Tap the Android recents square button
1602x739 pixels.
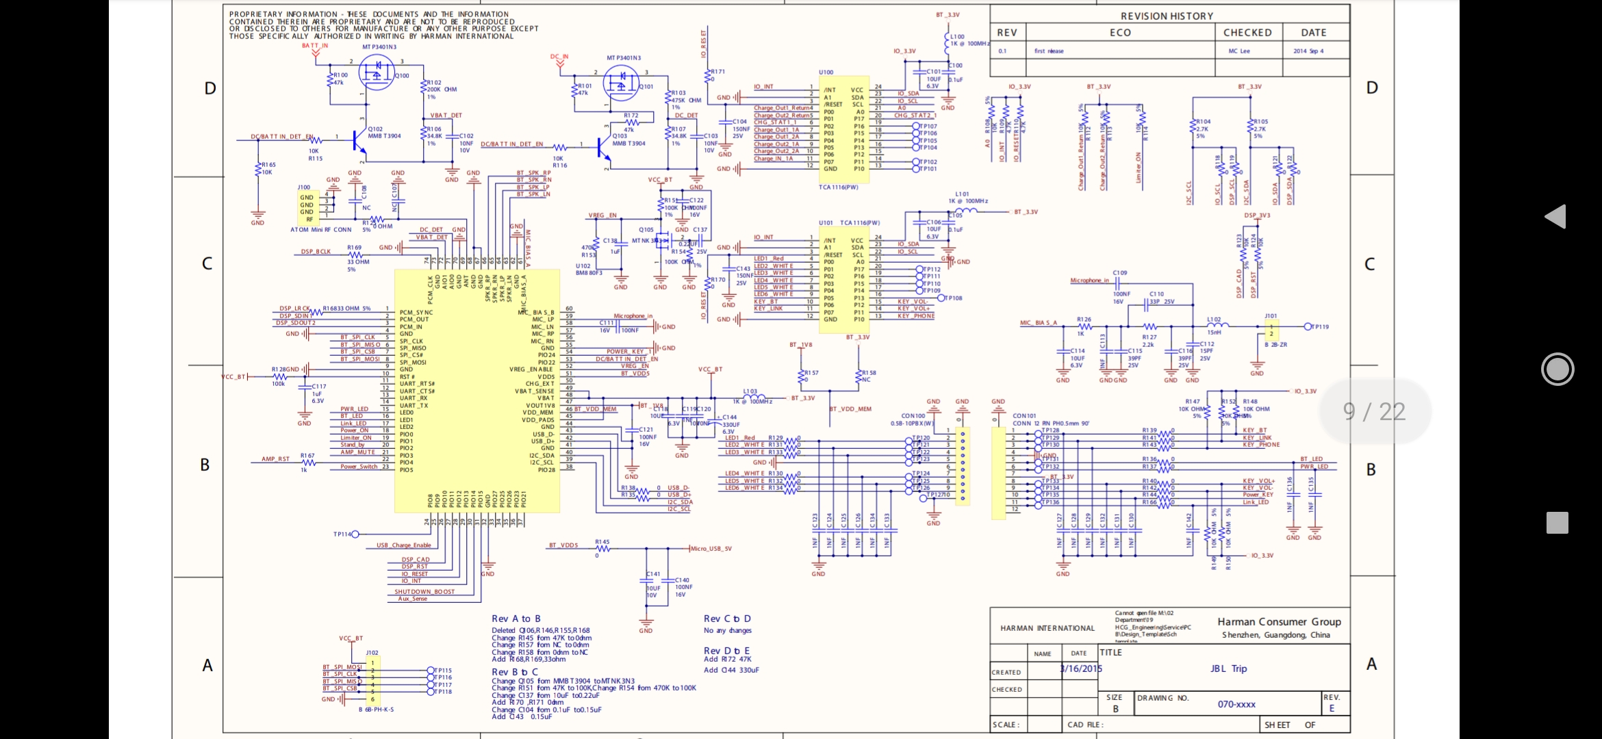click(x=1557, y=523)
